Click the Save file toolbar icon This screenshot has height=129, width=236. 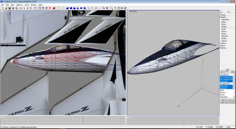coord(9,8)
